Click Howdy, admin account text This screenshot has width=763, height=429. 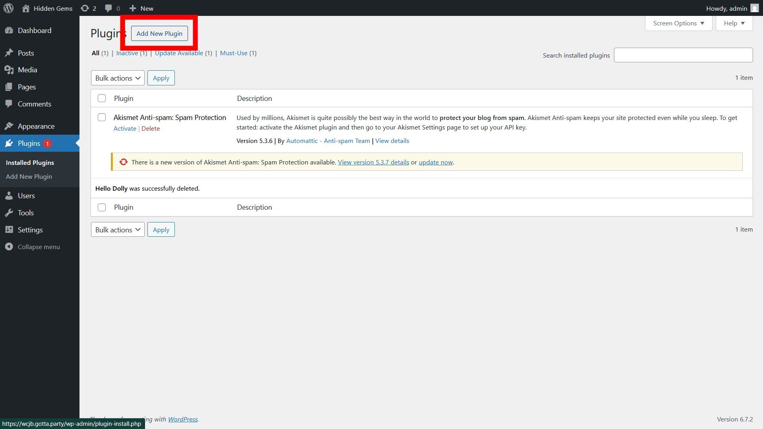pos(726,8)
